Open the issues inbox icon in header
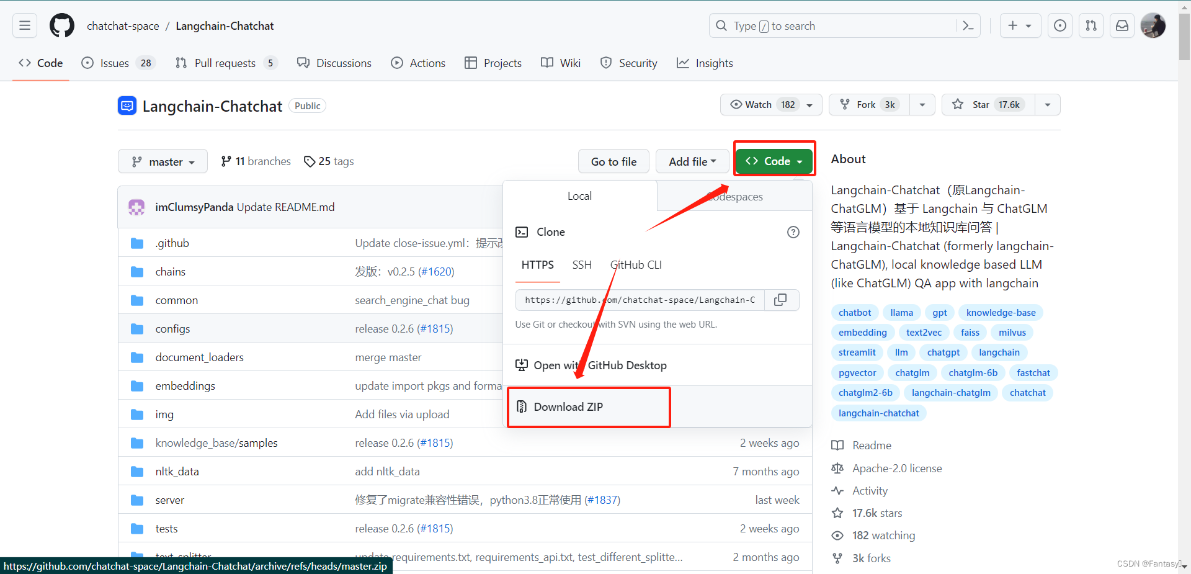Screen dimensions: 1191x574 click(x=1060, y=25)
